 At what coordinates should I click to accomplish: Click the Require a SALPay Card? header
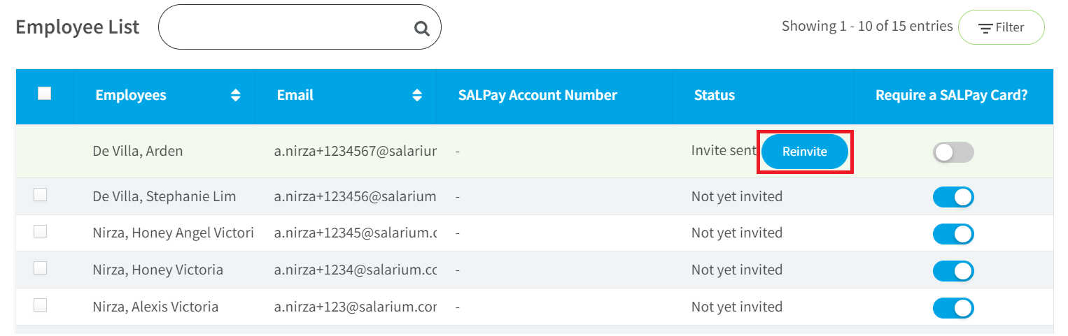[952, 96]
